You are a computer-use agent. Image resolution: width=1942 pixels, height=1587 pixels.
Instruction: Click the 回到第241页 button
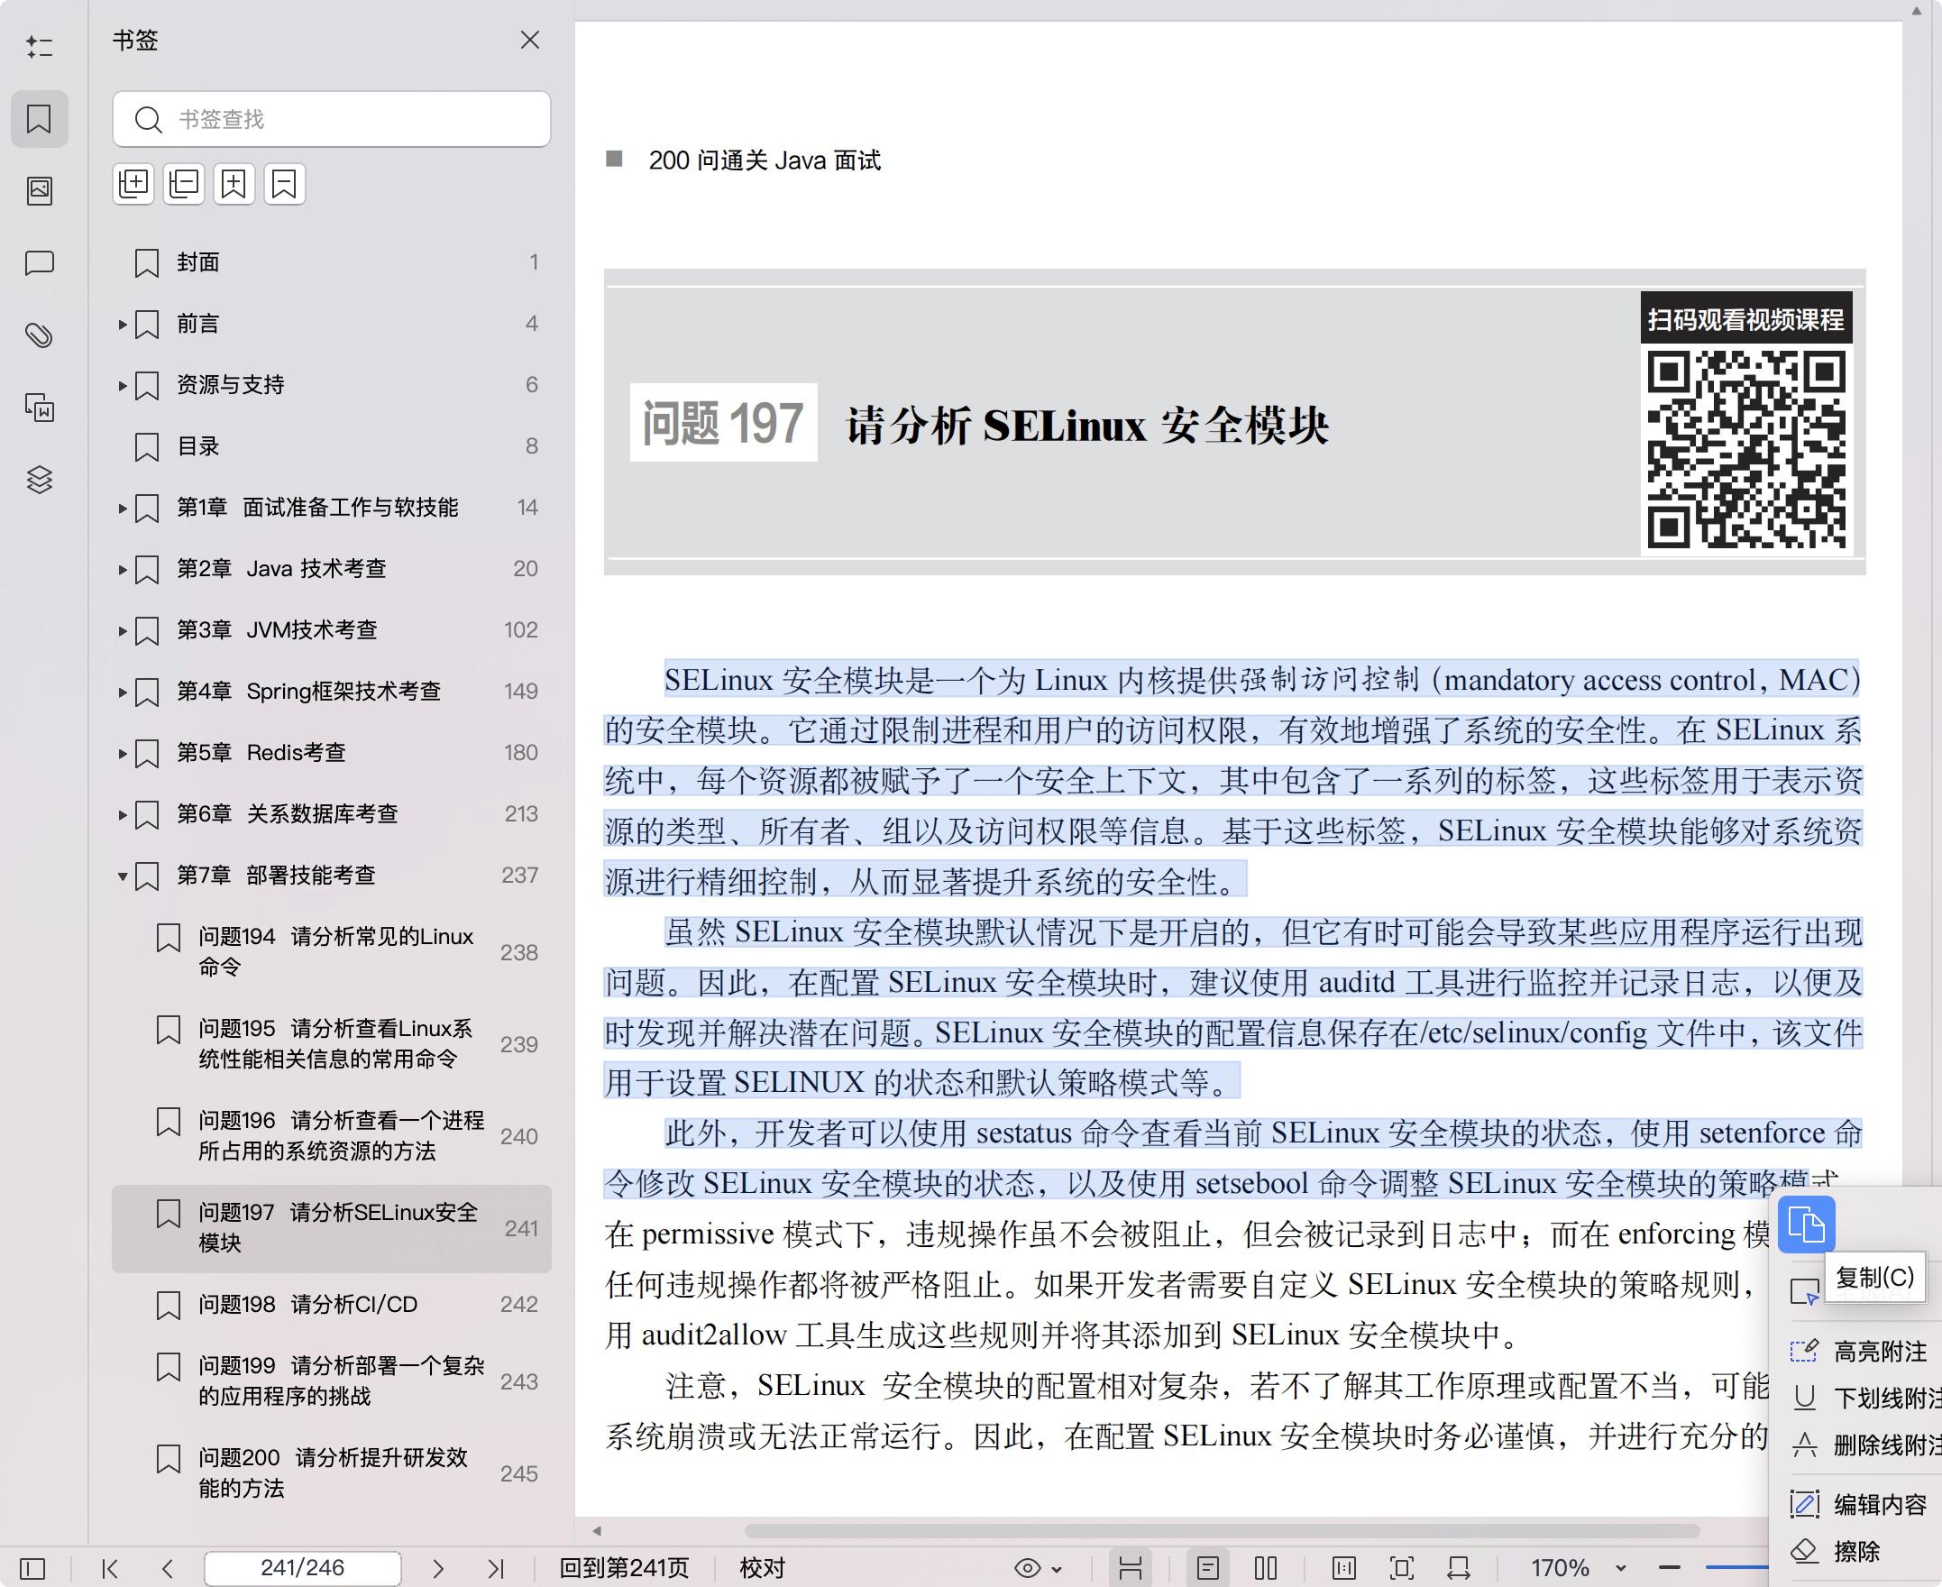click(623, 1569)
